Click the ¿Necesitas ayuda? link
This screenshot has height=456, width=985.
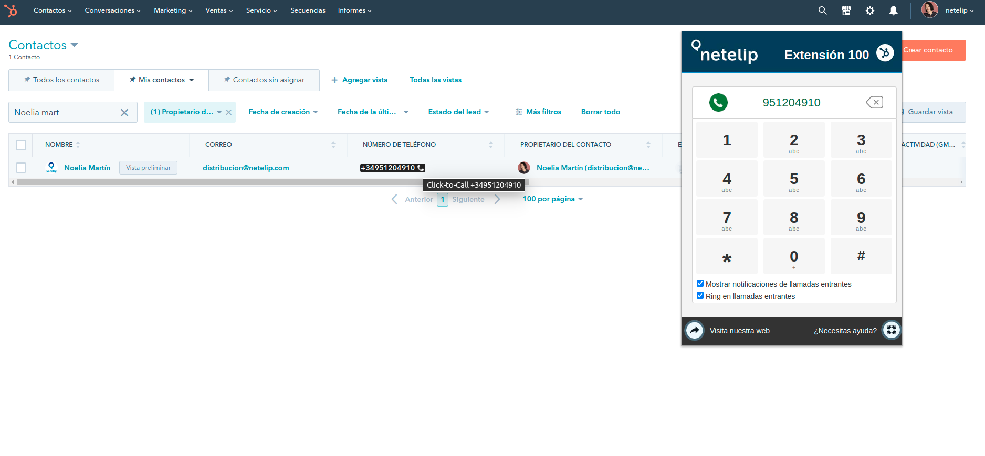845,331
